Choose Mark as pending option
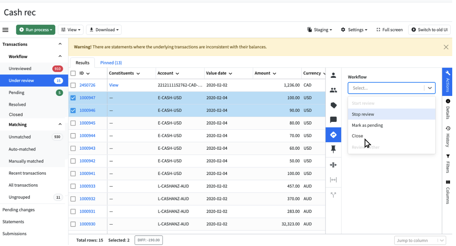This screenshot has height=246, width=456. (x=392, y=125)
